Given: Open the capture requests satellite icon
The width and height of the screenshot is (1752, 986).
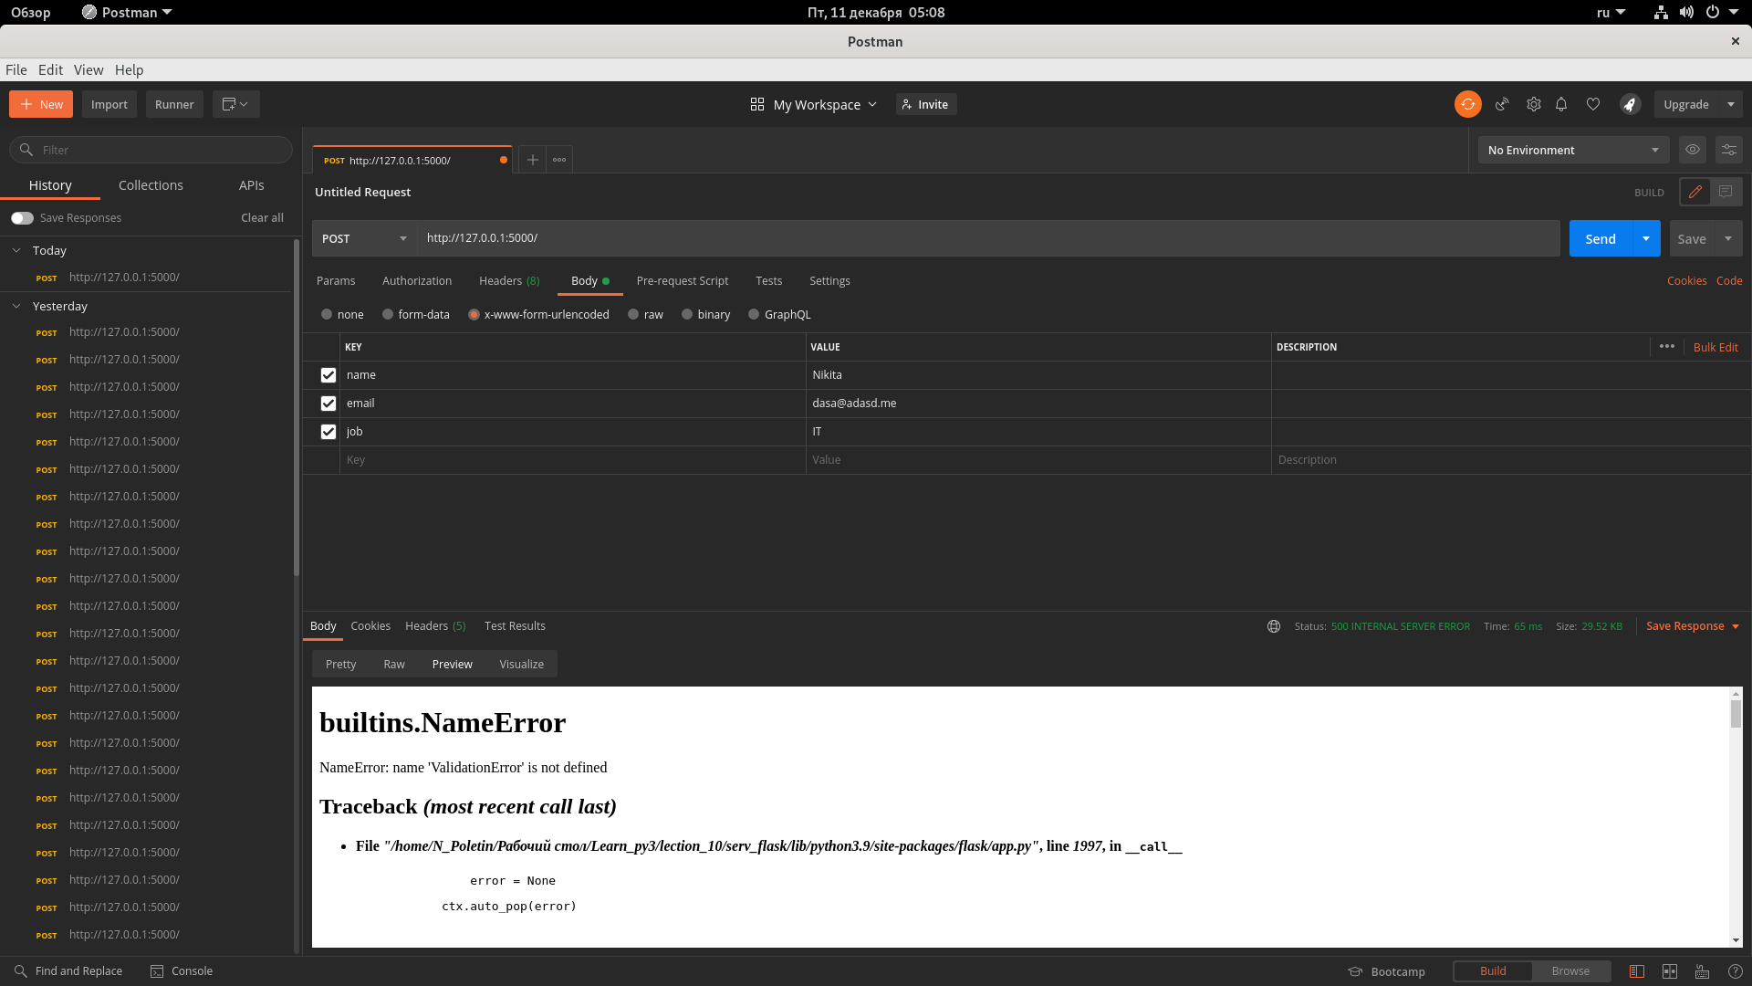Looking at the screenshot, I should point(1502,104).
